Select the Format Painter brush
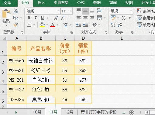Viewport: 155px width, 115px height. [x=16, y=25]
